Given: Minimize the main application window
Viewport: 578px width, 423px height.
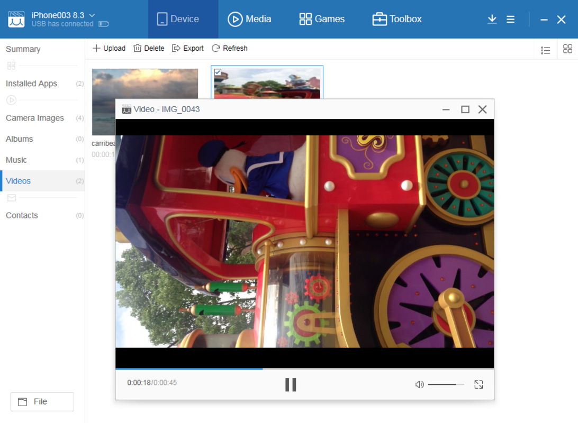Looking at the screenshot, I should pos(544,20).
